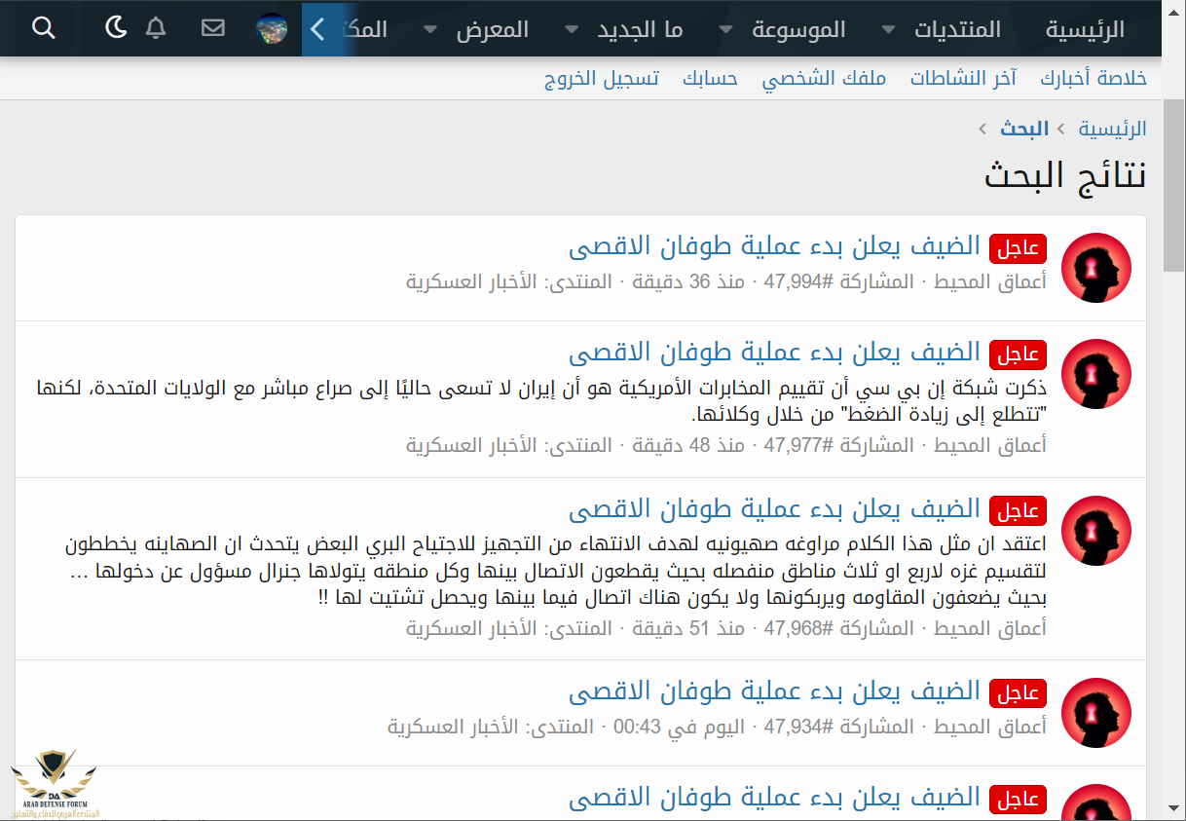1186x821 pixels.
Task: Open the notifications bell icon
Action: coord(156,28)
